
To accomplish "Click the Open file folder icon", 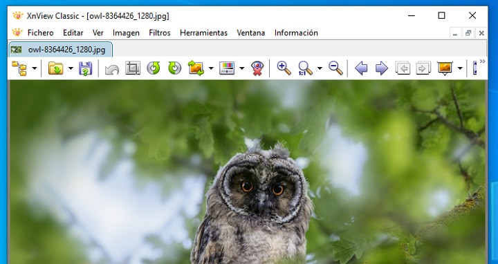I will tap(56, 68).
